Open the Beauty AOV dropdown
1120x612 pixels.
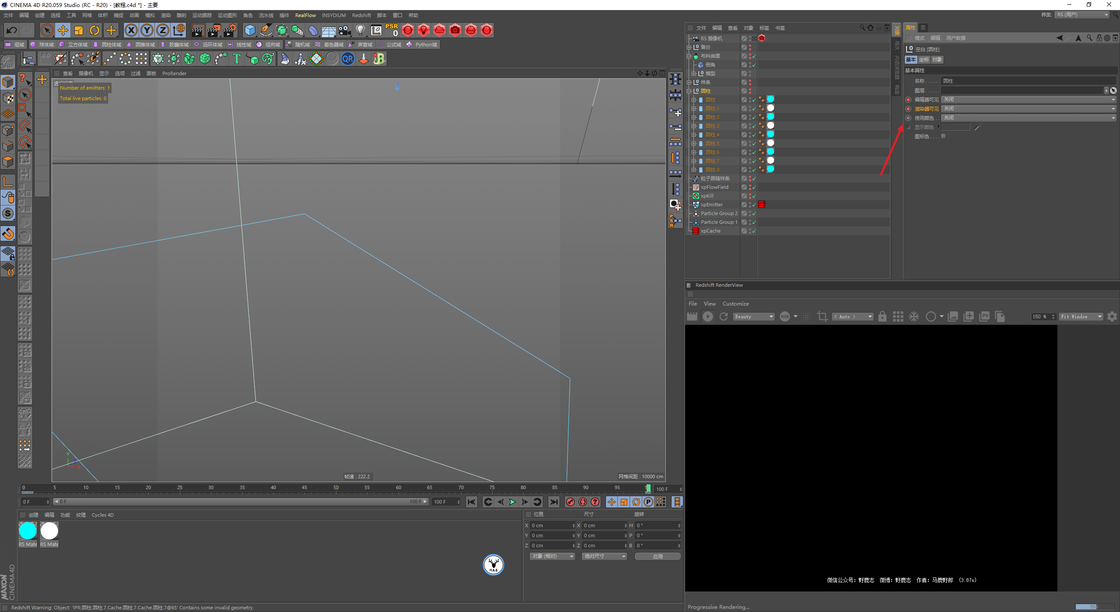coord(754,316)
